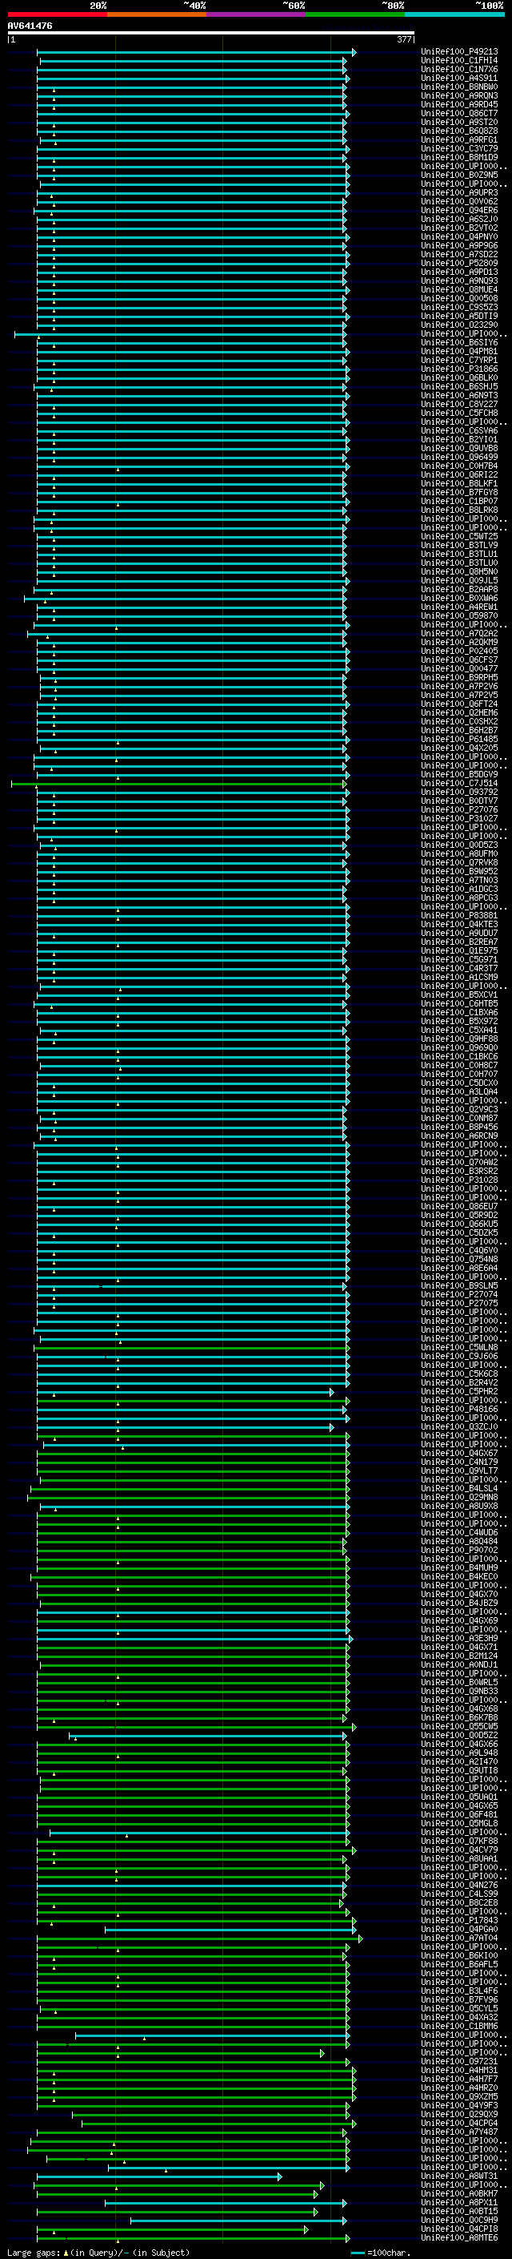Screen dimensions: 512x2259
Task: Select the UniRef100_Q94ER6 label
Action: [x=459, y=211]
